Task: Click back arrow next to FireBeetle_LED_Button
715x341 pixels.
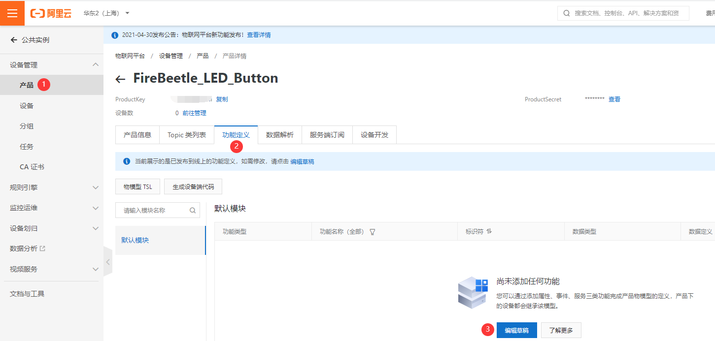Action: click(x=120, y=79)
